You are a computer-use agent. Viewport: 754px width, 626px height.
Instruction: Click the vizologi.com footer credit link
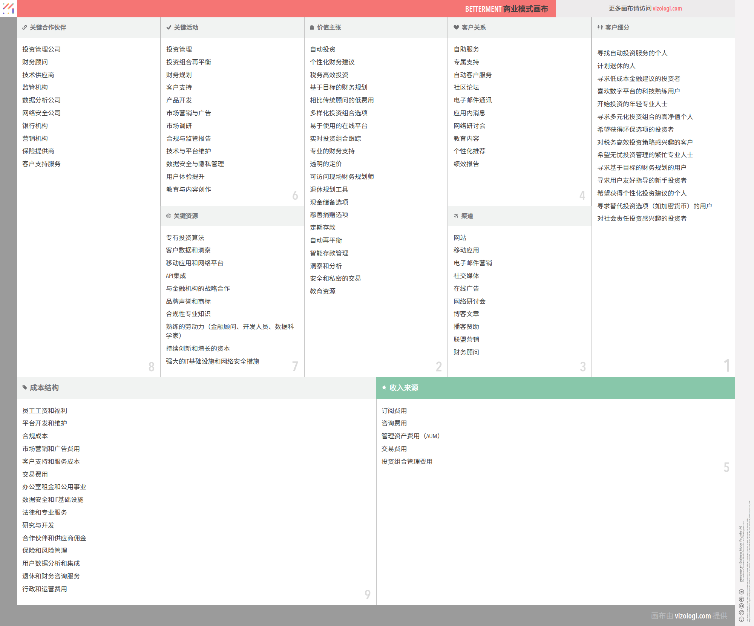coord(693,615)
